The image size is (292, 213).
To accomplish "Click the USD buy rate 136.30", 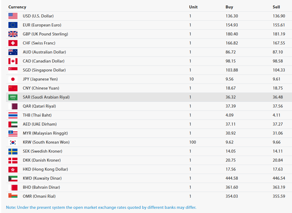I will [x=232, y=16].
